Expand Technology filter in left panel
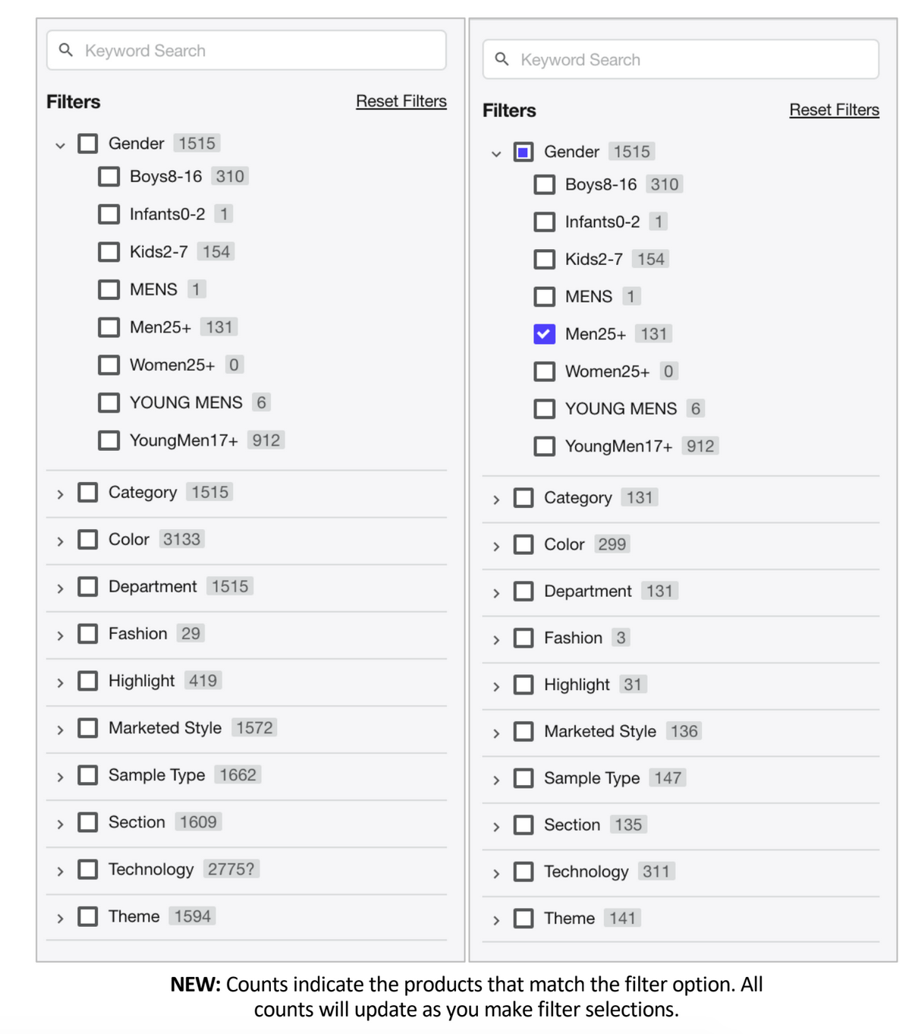 coord(61,872)
